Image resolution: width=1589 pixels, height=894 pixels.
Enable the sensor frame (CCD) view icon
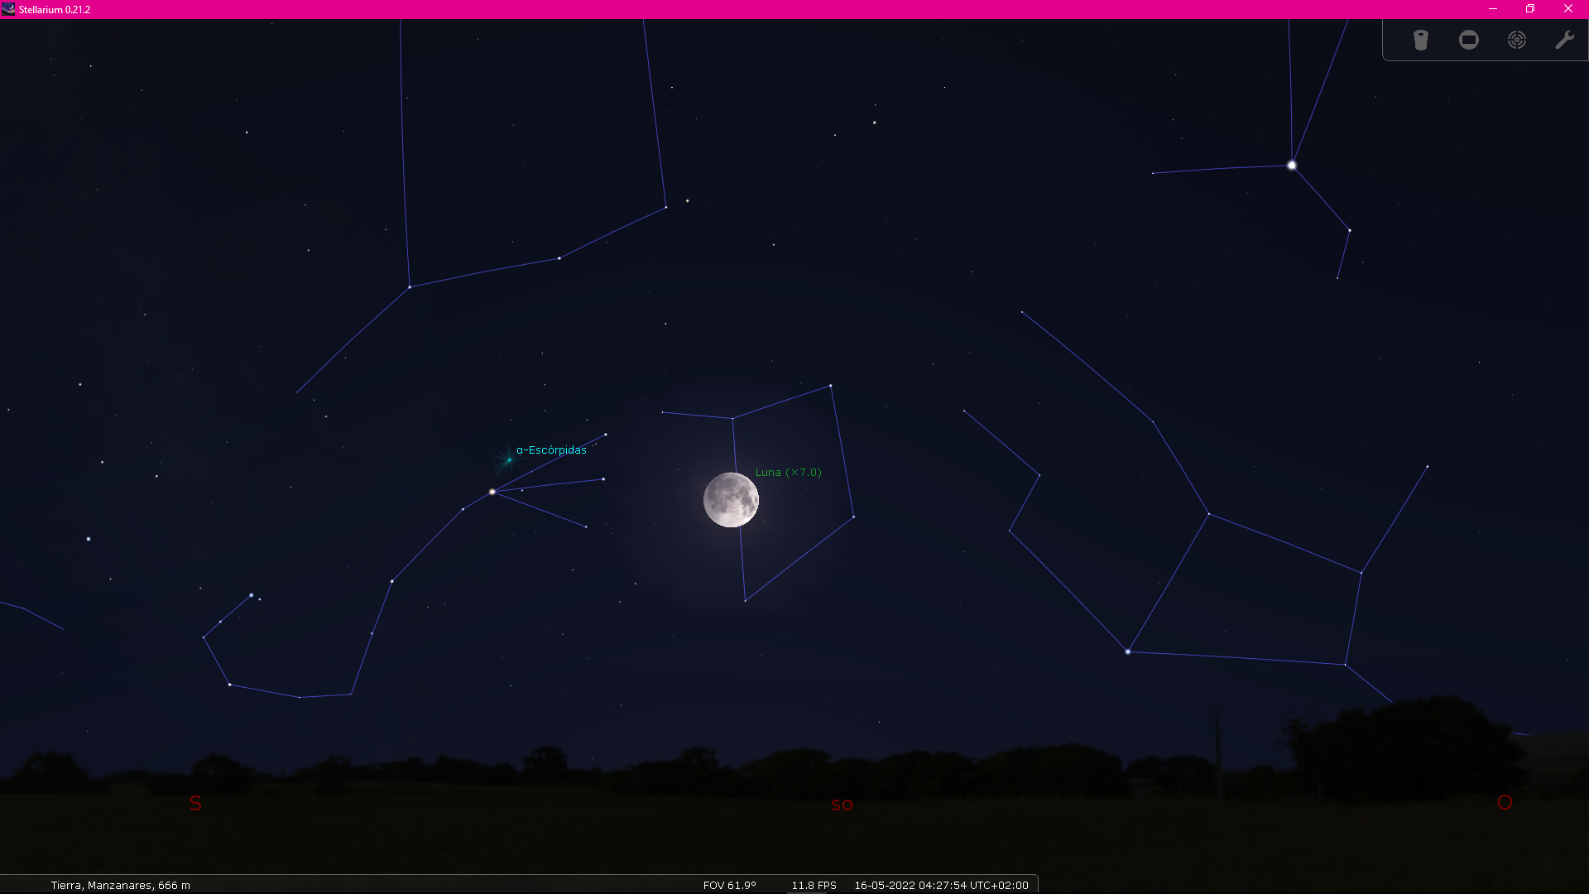[1468, 40]
